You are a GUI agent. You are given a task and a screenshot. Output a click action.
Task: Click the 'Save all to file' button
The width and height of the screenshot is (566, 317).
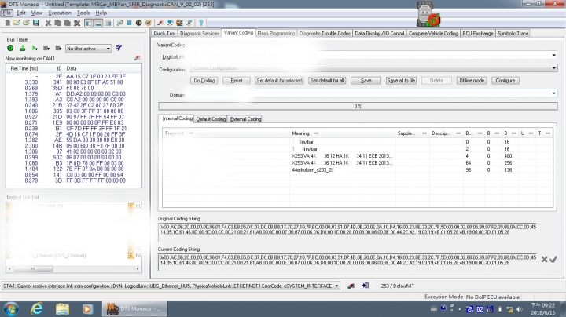(x=401, y=80)
